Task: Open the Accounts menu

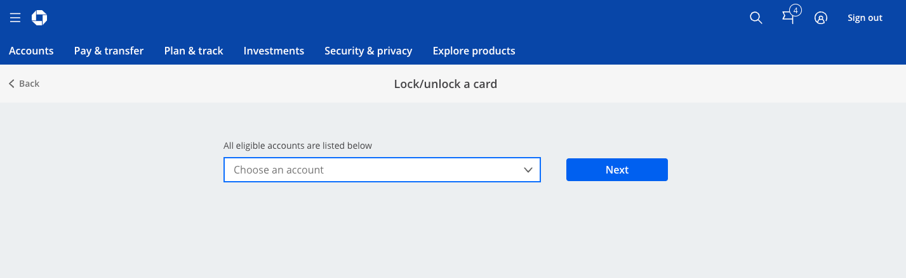Action: tap(31, 51)
